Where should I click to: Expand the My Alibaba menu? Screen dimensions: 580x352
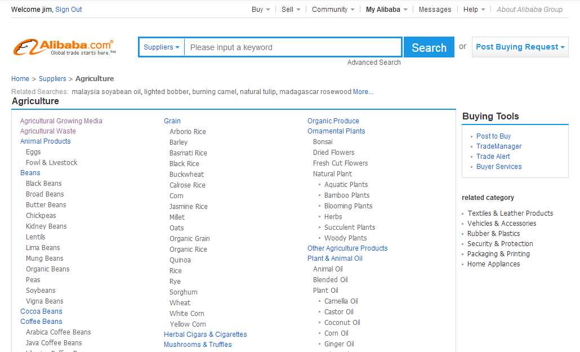(x=386, y=10)
